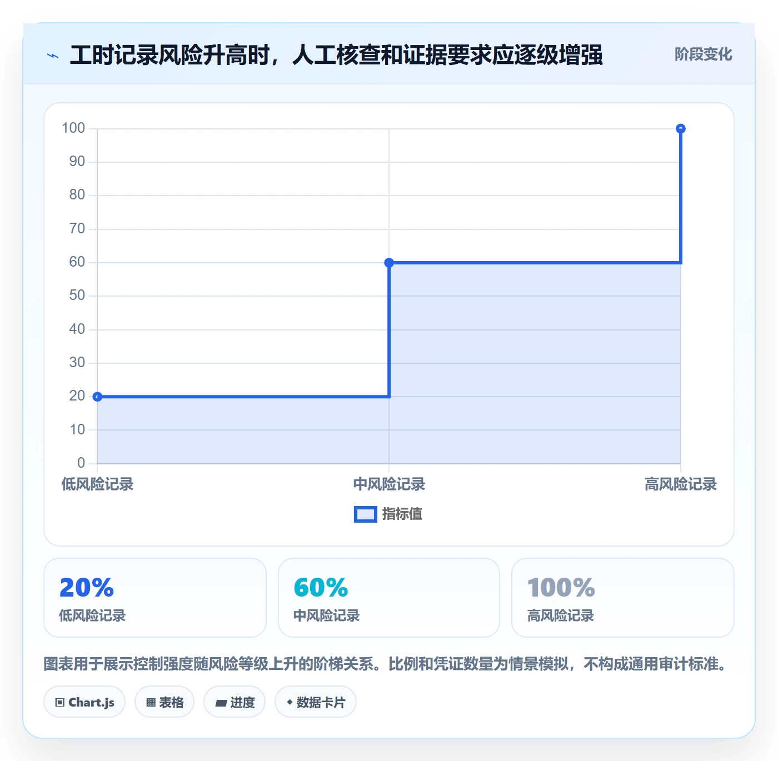Viewport: 778px width, 761px height.
Task: Toggle the 指标值 legend color box
Action: 366,514
